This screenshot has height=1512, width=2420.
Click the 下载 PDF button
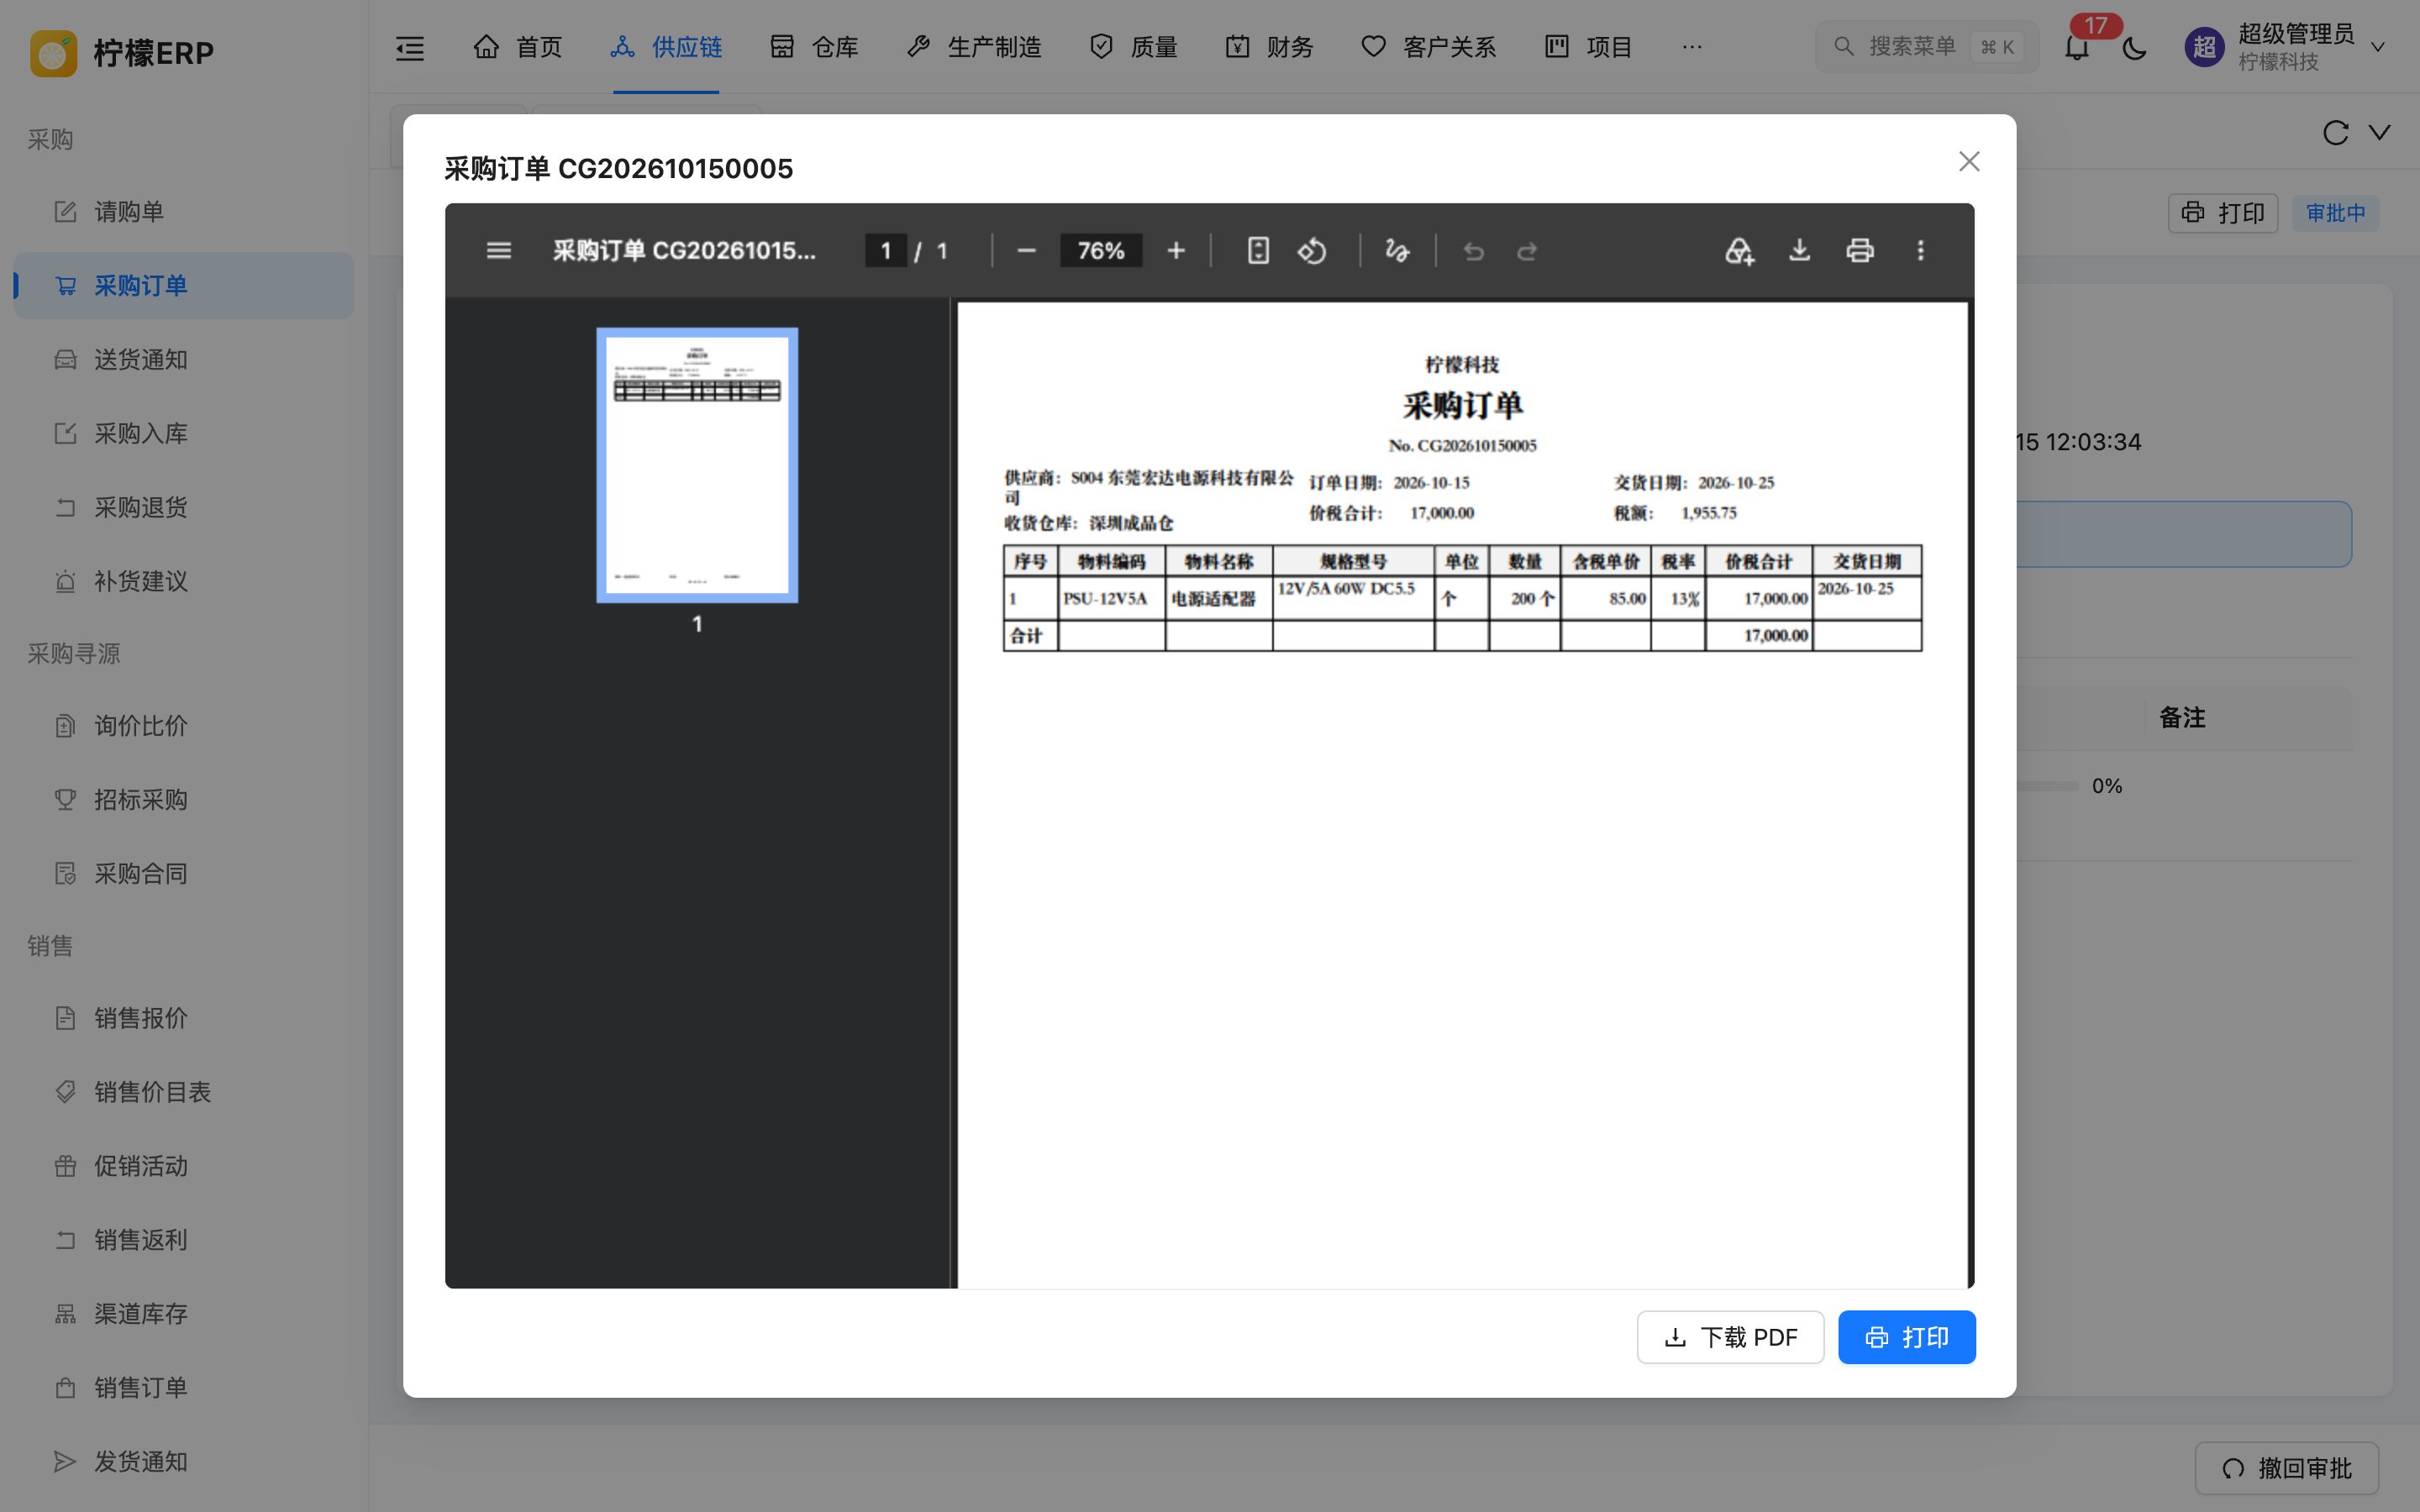pyautogui.click(x=1730, y=1337)
